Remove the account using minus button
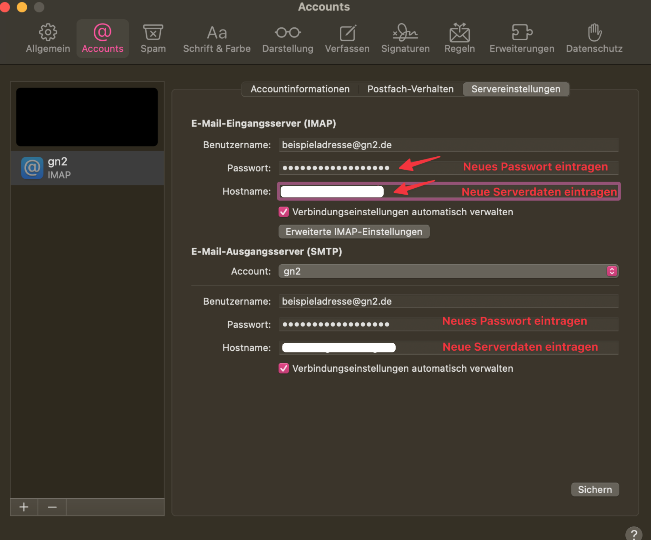 52,507
